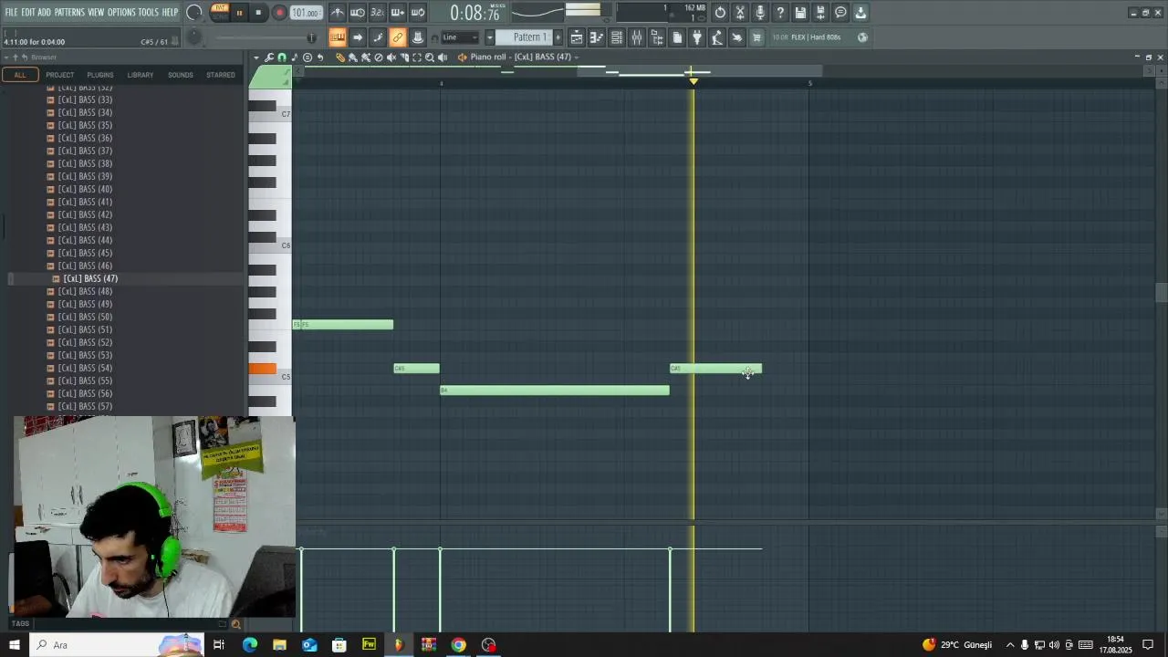Stop playback with the stop button
Screen dimensions: 1168x657
point(259,13)
